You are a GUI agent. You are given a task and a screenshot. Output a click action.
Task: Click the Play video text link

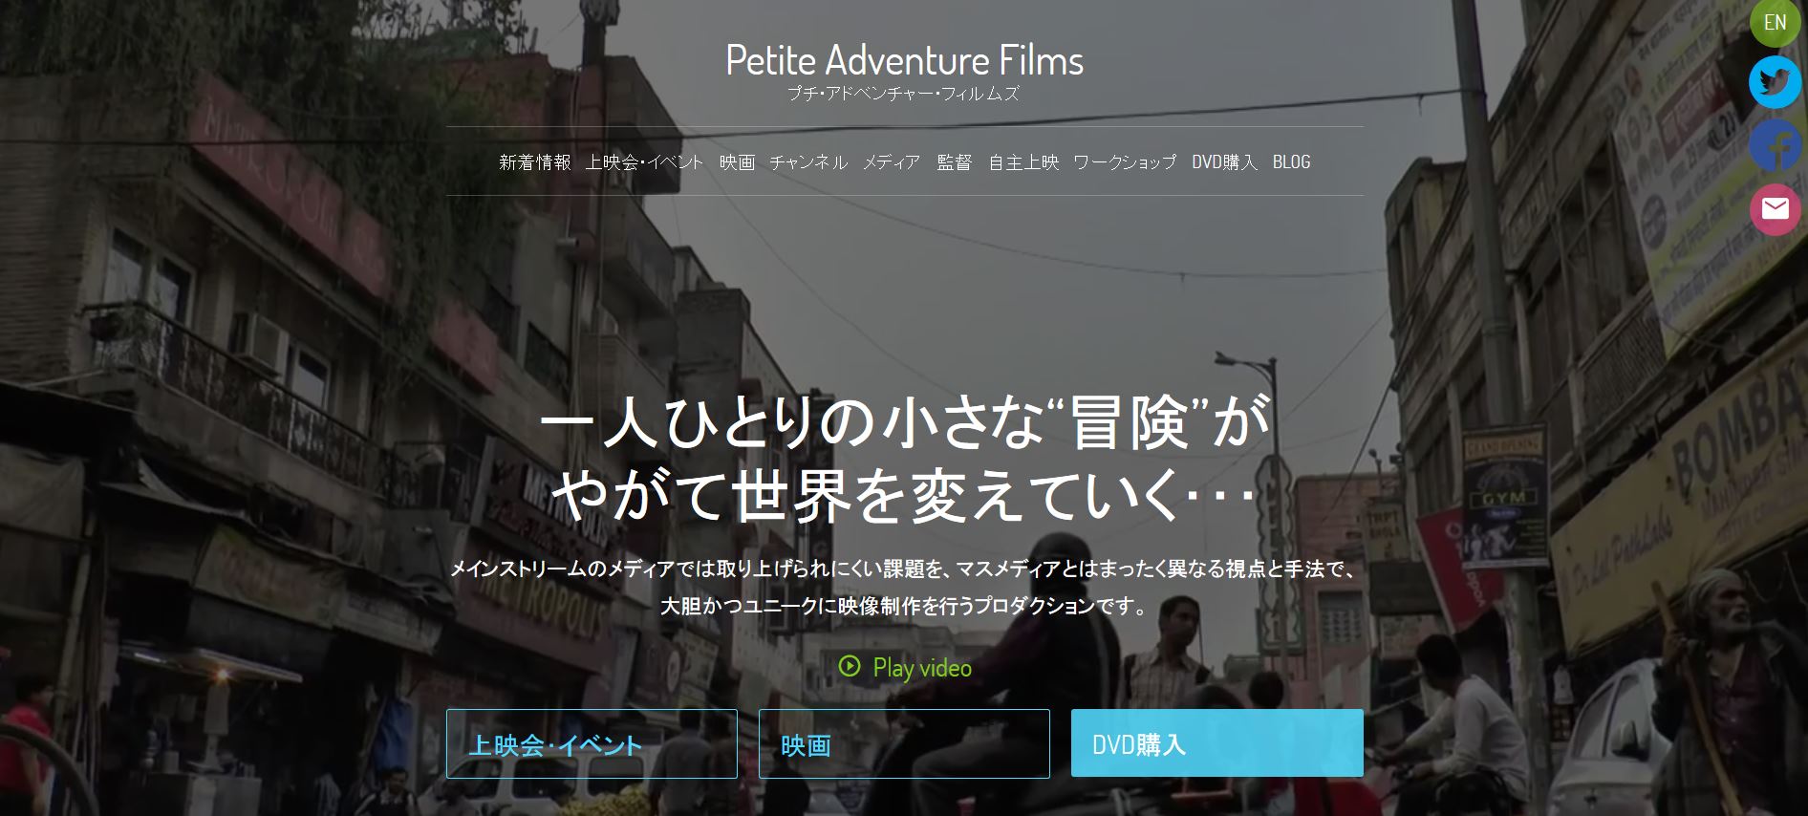[922, 668]
